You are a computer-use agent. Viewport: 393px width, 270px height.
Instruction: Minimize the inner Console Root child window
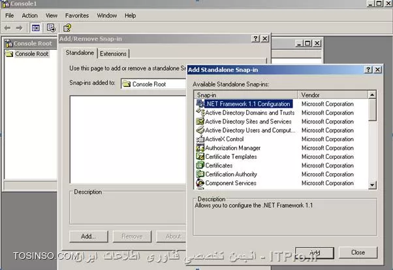pyautogui.click(x=298, y=43)
